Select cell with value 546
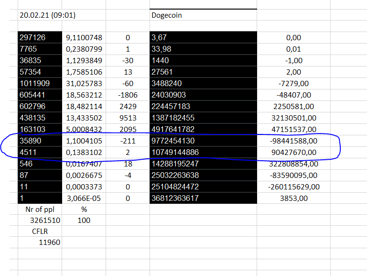 [40, 164]
